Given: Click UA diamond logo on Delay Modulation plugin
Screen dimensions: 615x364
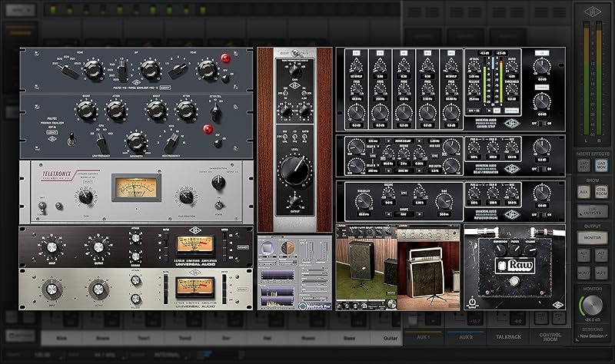Looking at the screenshot, I should [512, 169].
